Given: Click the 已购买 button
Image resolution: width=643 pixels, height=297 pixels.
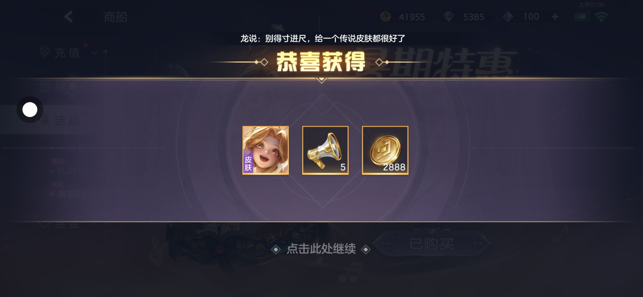Looking at the screenshot, I should coord(431,244).
